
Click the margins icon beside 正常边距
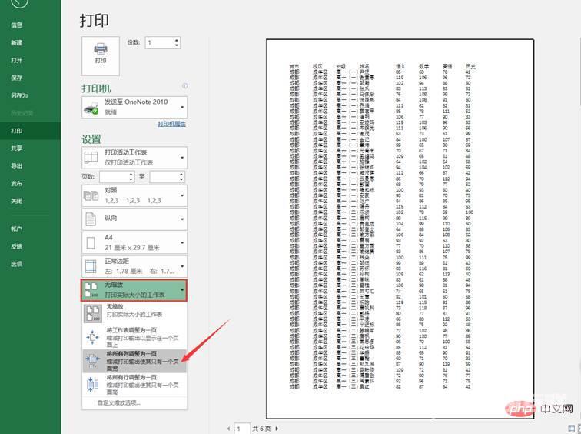(x=91, y=266)
